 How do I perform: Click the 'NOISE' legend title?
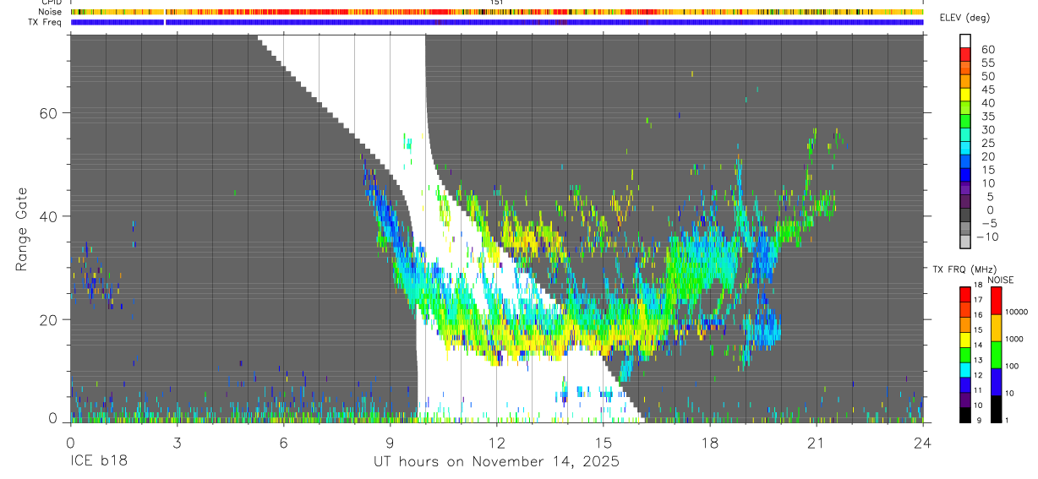coord(1001,280)
